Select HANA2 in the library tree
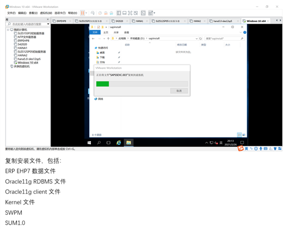The image size is (287, 229). coord(22,55)
